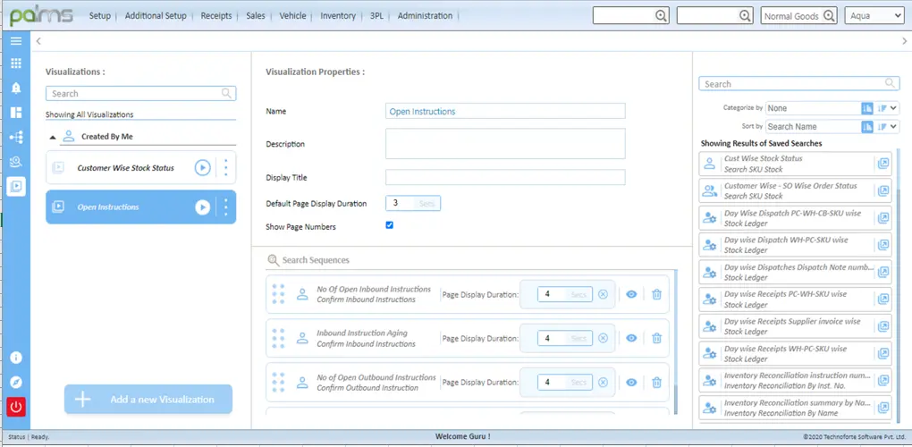Open the Inventory menu
Image resolution: width=912 pixels, height=447 pixels.
(x=337, y=16)
